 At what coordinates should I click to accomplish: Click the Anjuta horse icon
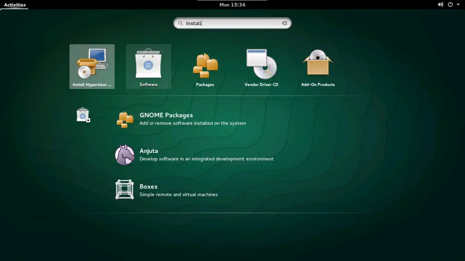pyautogui.click(x=124, y=155)
